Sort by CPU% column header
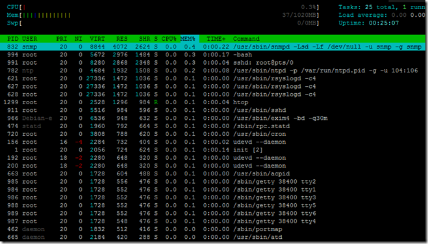This screenshot has width=428, height=244. coord(169,39)
